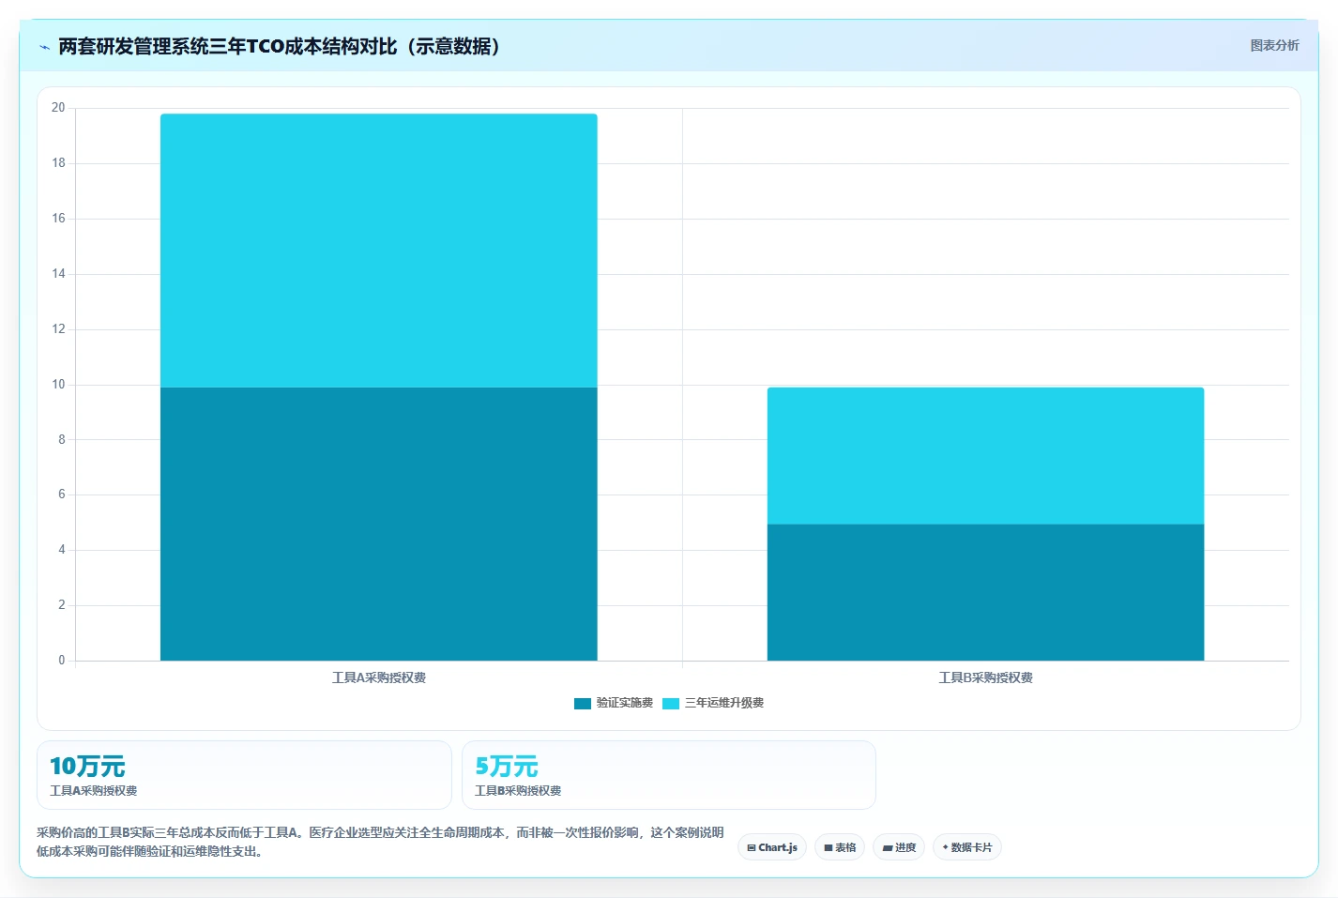1338x898 pixels.
Task: Toggle the 验证实施费 legend swatch
Action: coord(583,703)
